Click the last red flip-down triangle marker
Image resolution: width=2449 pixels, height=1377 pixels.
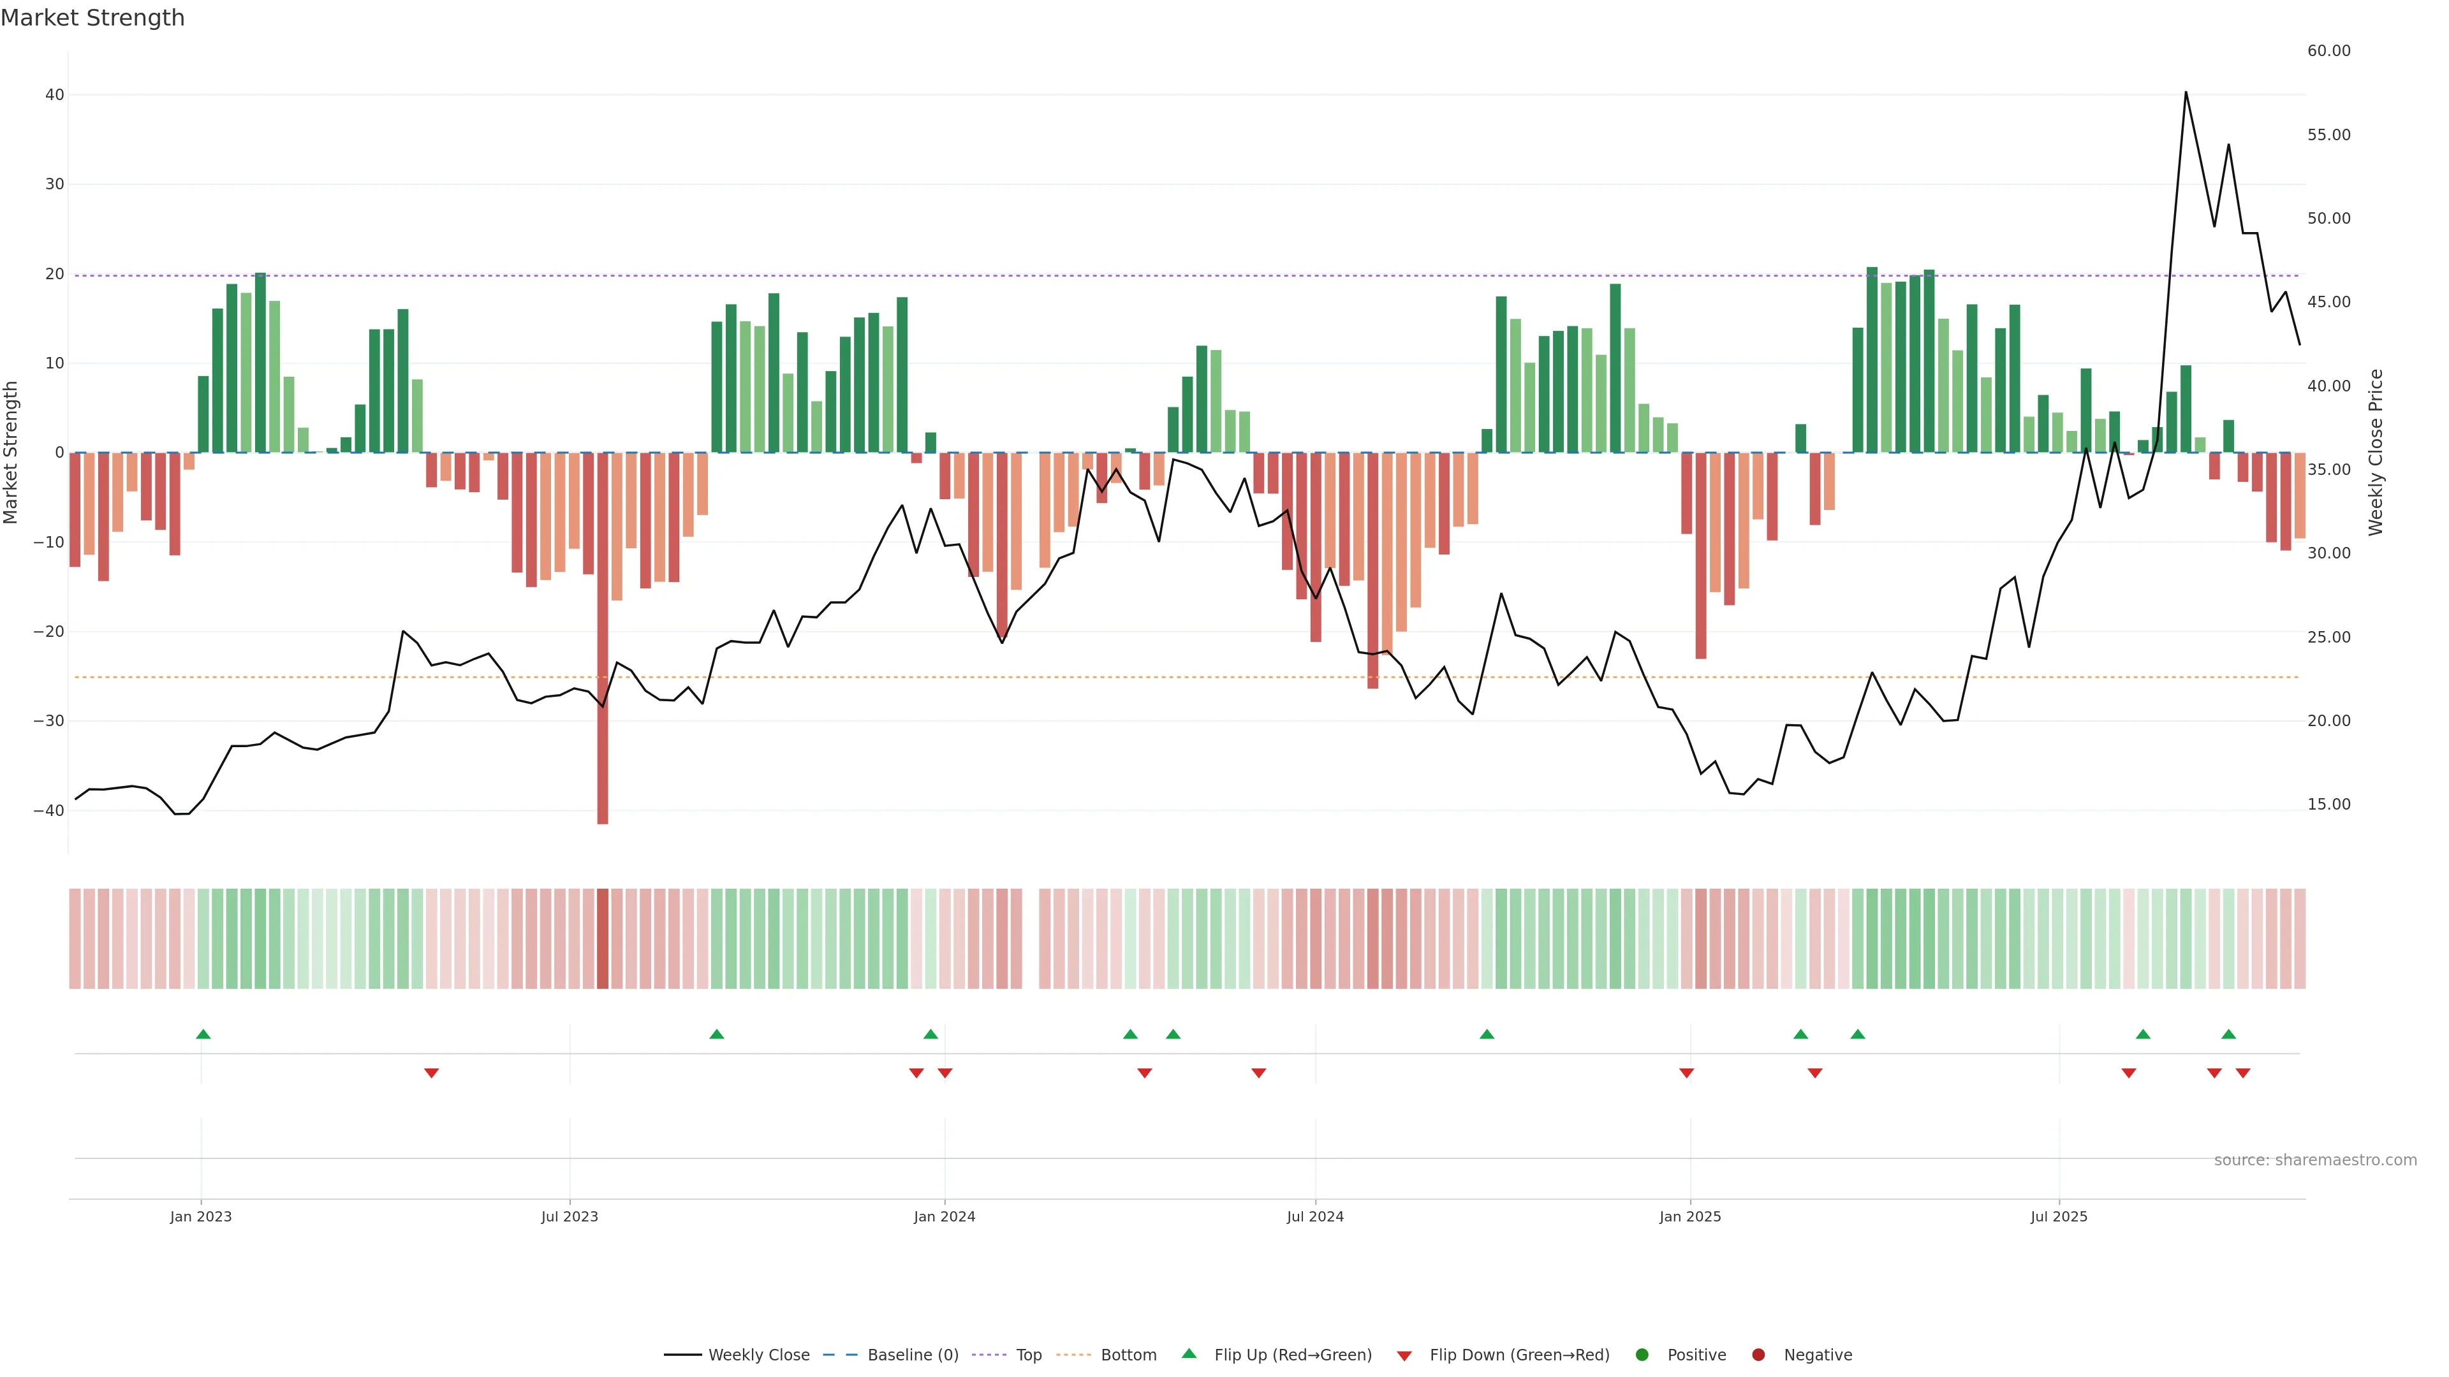point(2243,1073)
